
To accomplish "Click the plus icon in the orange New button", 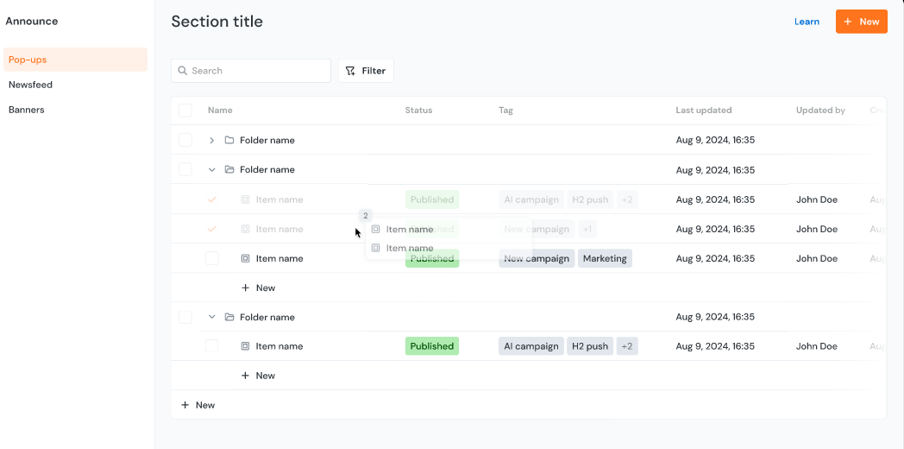I will tap(848, 22).
